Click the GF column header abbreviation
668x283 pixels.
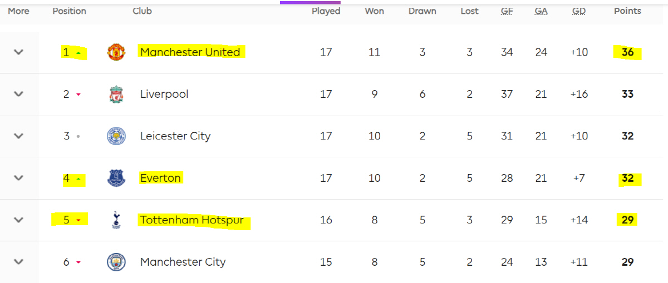tap(507, 11)
